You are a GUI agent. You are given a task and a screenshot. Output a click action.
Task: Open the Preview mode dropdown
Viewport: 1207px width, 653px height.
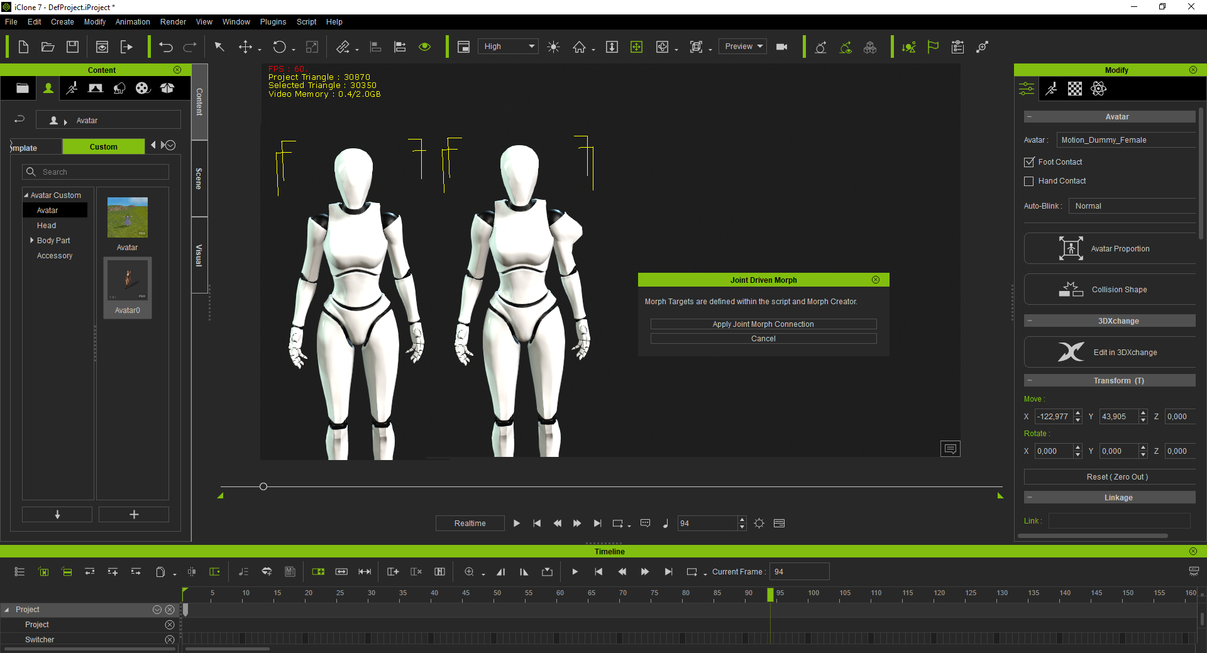742,47
